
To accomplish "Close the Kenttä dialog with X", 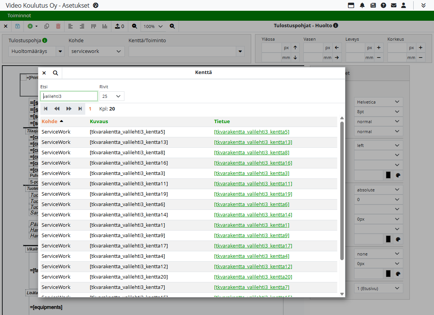I will coord(44,73).
